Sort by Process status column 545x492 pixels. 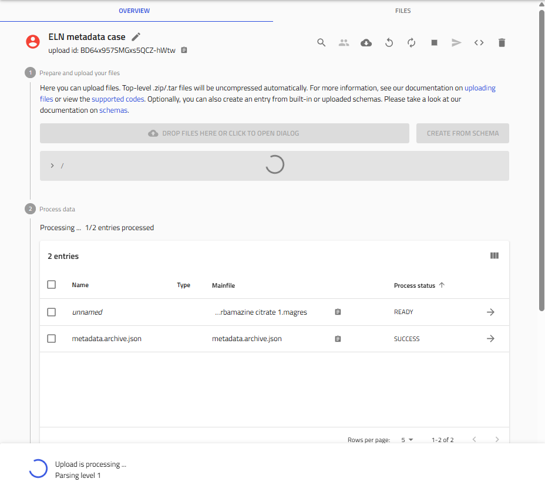pos(414,285)
